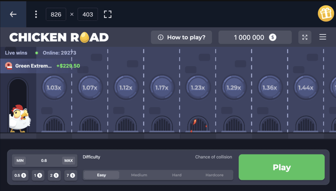Click the dollar coin icon beside balance
The height and width of the screenshot is (191, 336).
pyautogui.click(x=273, y=37)
